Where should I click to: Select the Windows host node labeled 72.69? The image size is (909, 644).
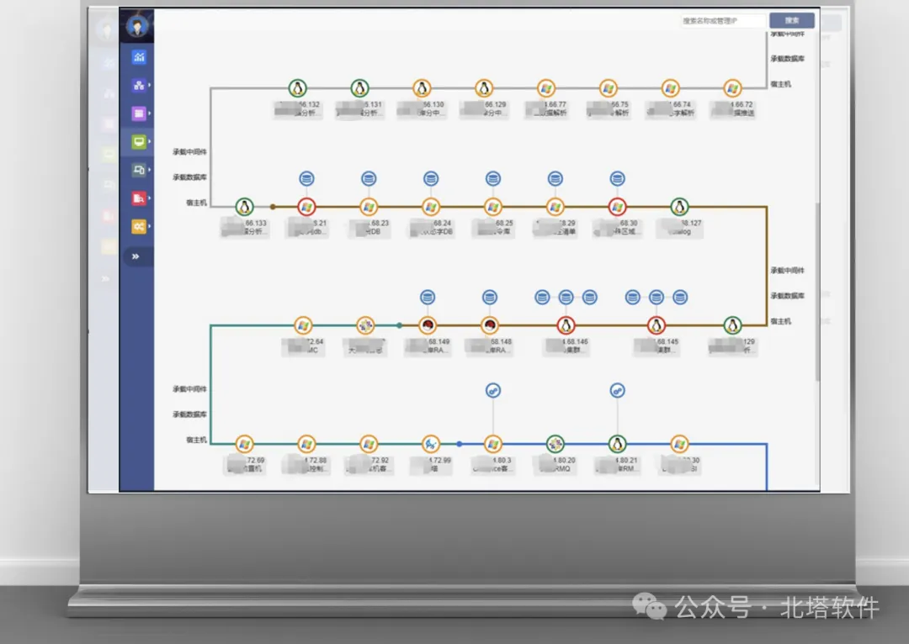[245, 444]
